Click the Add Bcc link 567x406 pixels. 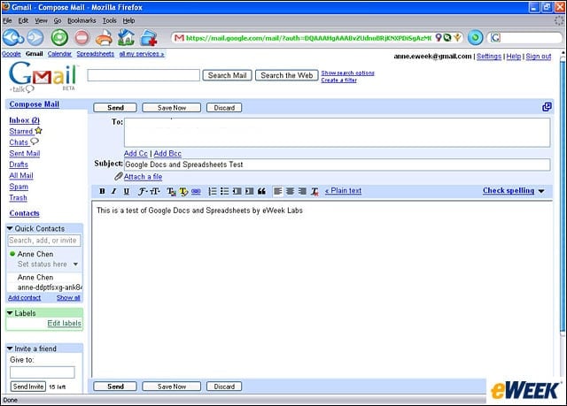coord(167,153)
